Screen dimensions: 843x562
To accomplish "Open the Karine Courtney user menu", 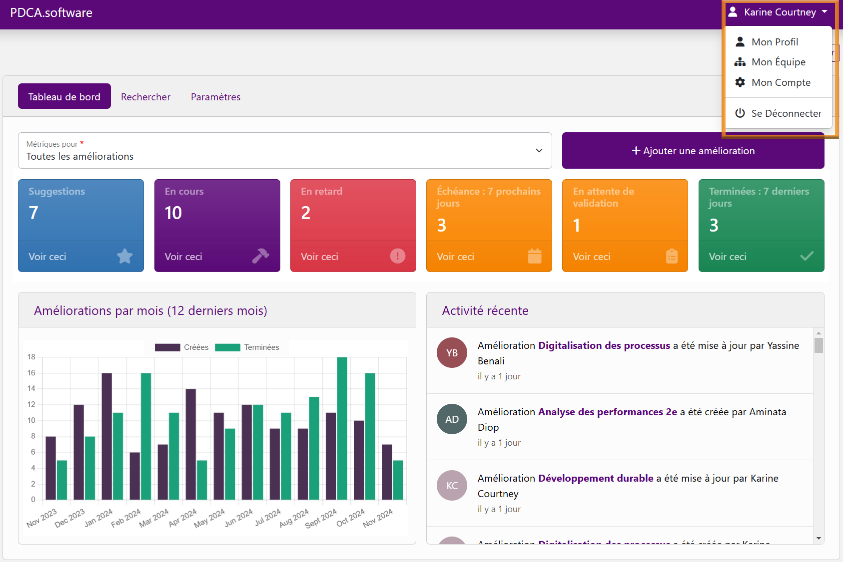I will (x=778, y=12).
